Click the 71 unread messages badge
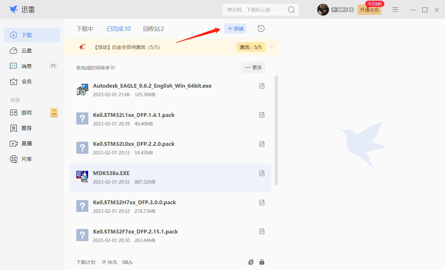This screenshot has width=445, height=270. [53, 66]
